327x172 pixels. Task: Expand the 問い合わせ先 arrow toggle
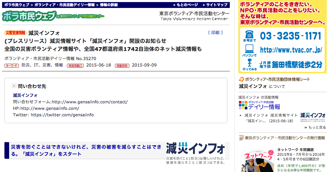pyautogui.click(x=14, y=86)
